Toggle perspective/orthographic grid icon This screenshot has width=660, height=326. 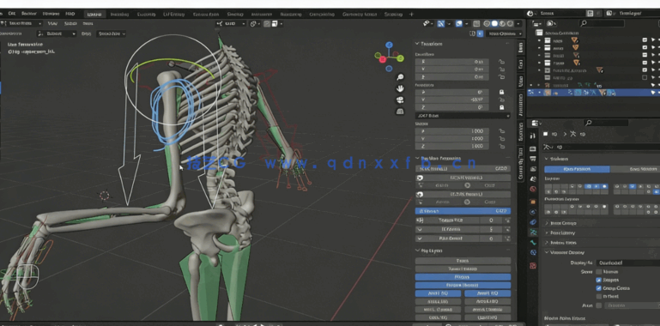pos(400,112)
